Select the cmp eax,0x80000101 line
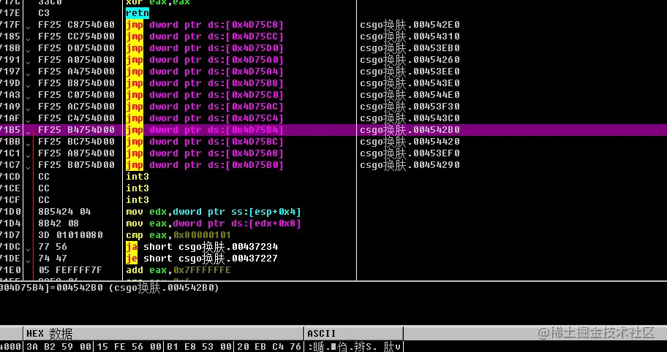 tap(178, 235)
